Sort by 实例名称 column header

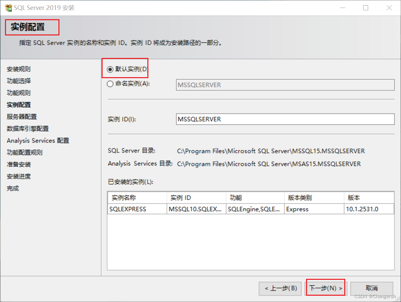click(x=137, y=198)
